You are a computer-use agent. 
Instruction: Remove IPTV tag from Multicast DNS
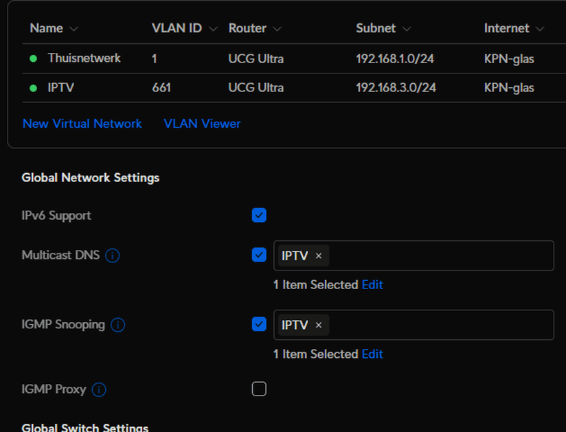pyautogui.click(x=319, y=255)
